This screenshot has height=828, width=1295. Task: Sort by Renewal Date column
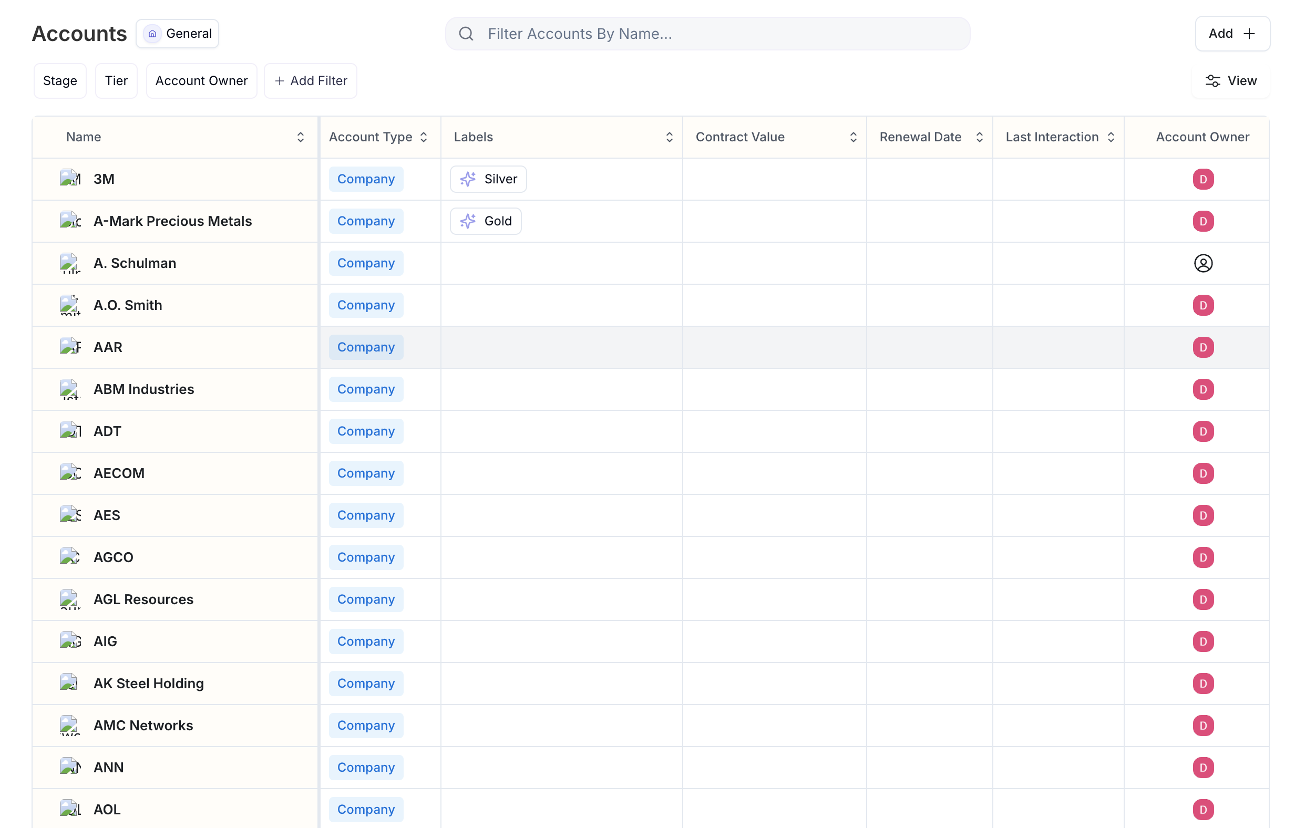tap(979, 137)
